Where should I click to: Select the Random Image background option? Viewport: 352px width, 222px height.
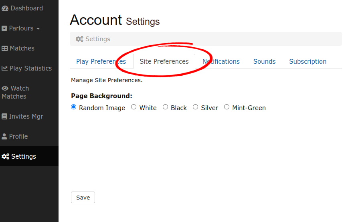(74, 107)
